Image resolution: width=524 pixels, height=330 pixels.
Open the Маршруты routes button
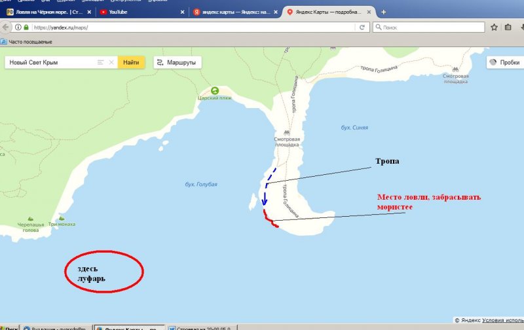178,62
